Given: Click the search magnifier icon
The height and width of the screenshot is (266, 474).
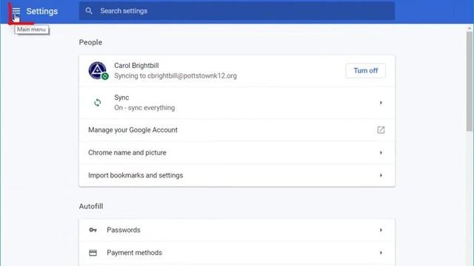Looking at the screenshot, I should (x=89, y=11).
